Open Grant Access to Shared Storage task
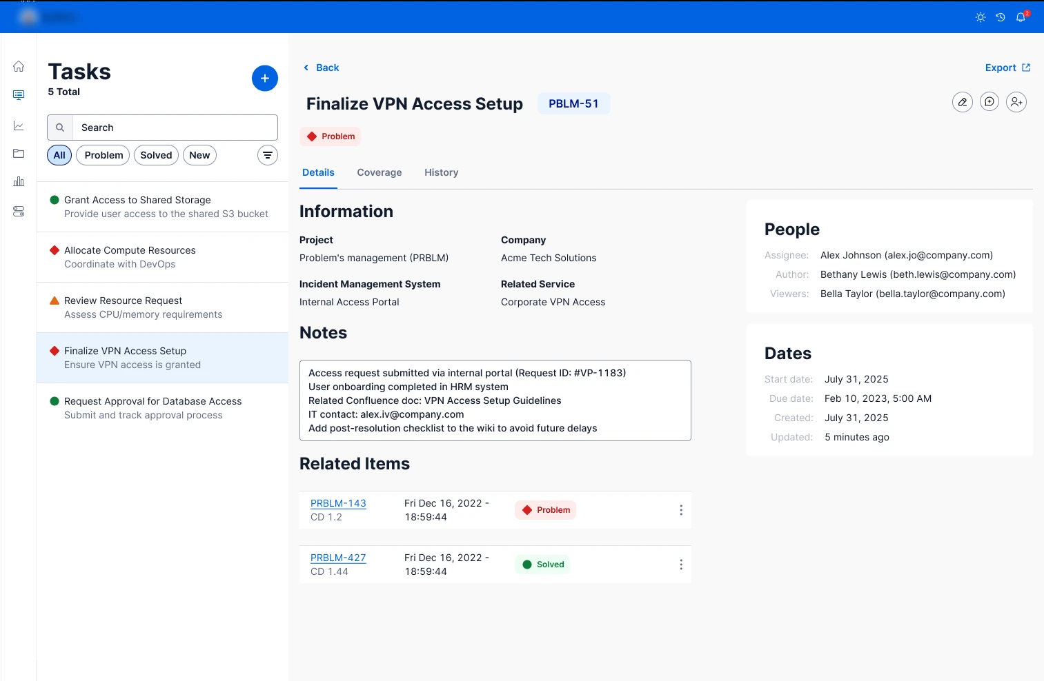 [x=162, y=207]
